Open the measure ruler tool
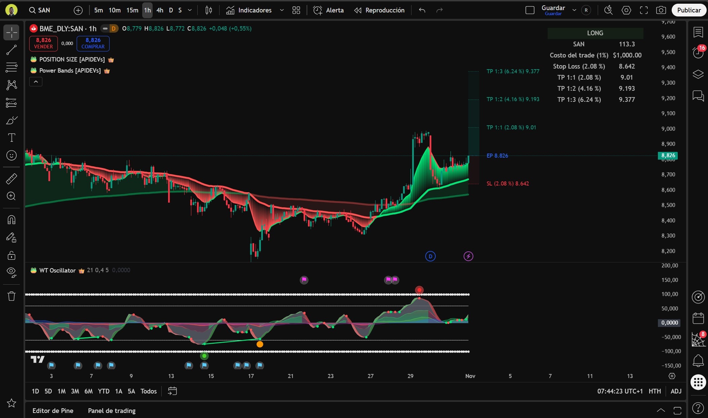 tap(11, 179)
